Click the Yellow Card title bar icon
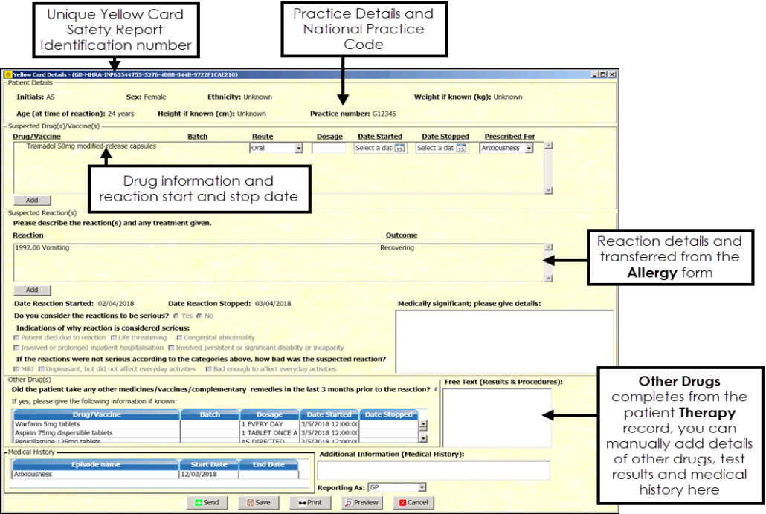 (x=7, y=74)
